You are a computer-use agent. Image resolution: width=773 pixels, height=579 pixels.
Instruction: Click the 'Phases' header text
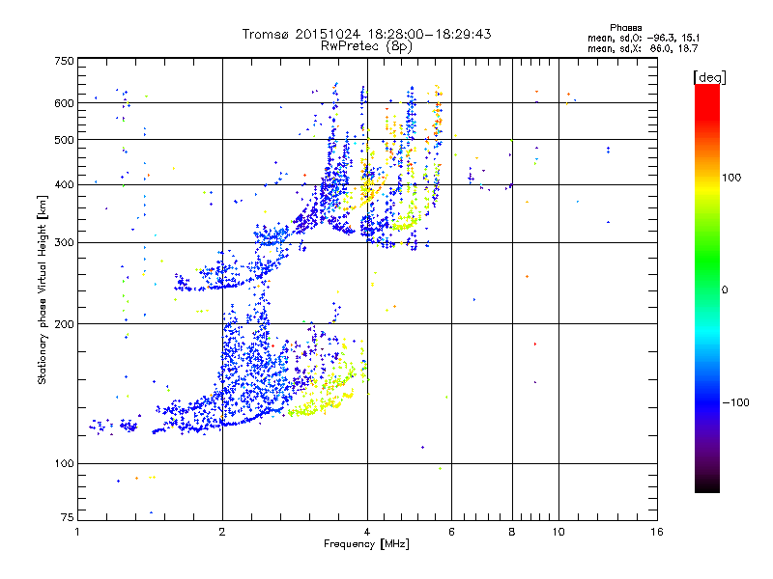point(625,28)
